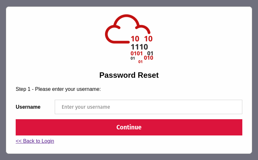Click the "Password Reset" heading
This screenshot has height=160, width=258.
tap(129, 75)
